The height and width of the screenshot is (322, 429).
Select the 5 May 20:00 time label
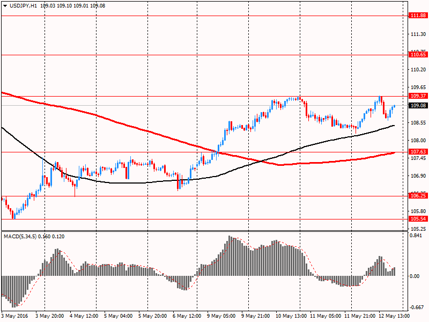153,316
